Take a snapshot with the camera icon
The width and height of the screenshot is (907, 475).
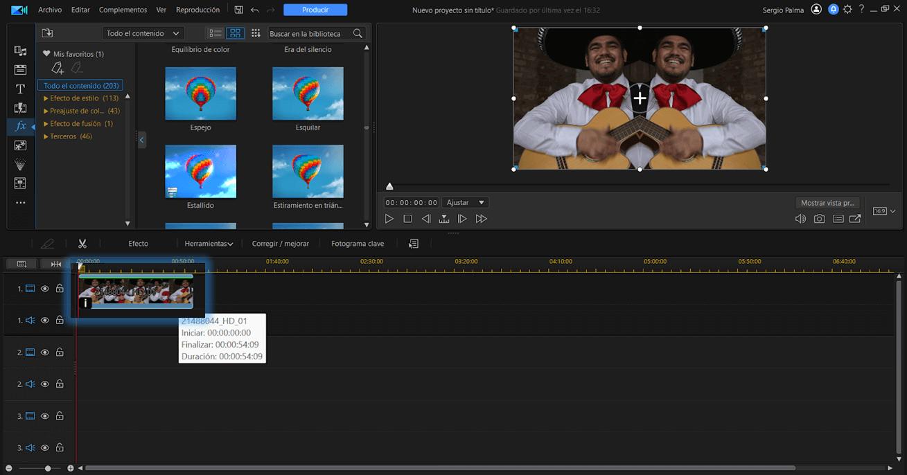coord(819,219)
